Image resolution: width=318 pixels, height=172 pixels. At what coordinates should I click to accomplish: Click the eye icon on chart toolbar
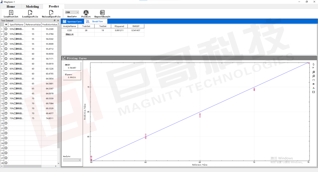tap(314, 84)
